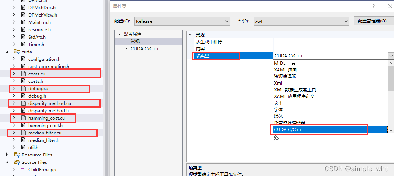Expand the CUDA C/C++ property node

click(x=126, y=49)
